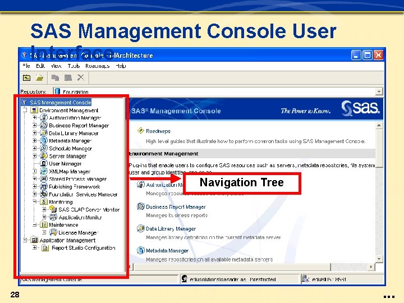Click the Metadata Manager icon in right pane
Viewport: 404px width, 303px height.
[141, 250]
